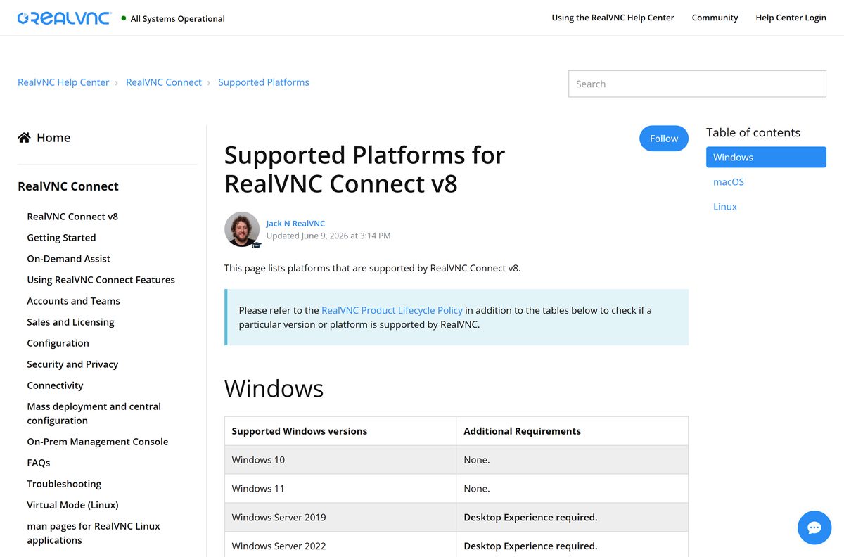Open Sales and Licensing sidebar item
This screenshot has width=844, height=557.
click(x=70, y=321)
